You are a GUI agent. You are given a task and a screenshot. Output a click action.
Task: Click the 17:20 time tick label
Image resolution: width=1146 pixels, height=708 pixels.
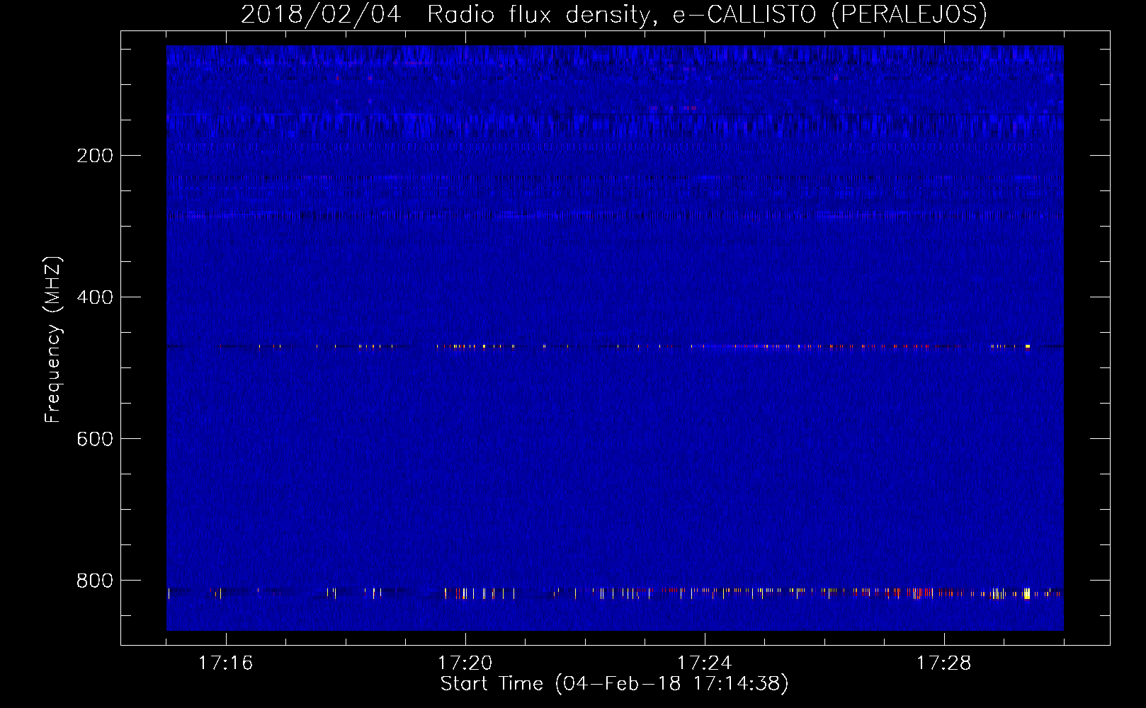pos(465,663)
